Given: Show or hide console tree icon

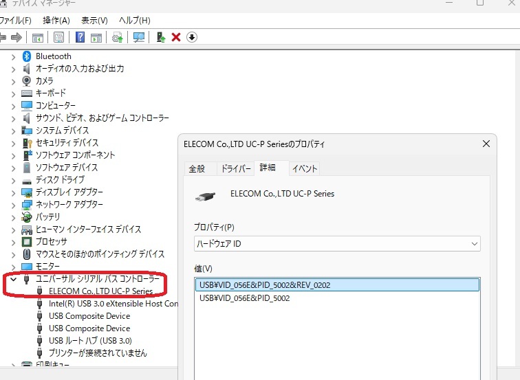Looking at the screenshot, I should (x=37, y=37).
